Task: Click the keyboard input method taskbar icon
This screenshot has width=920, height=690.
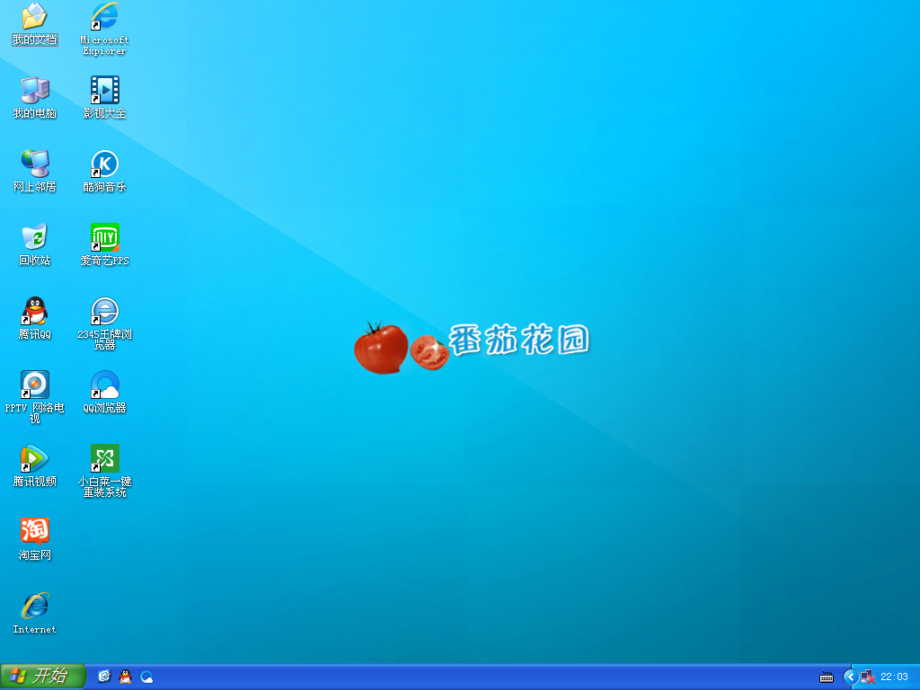Action: click(827, 677)
